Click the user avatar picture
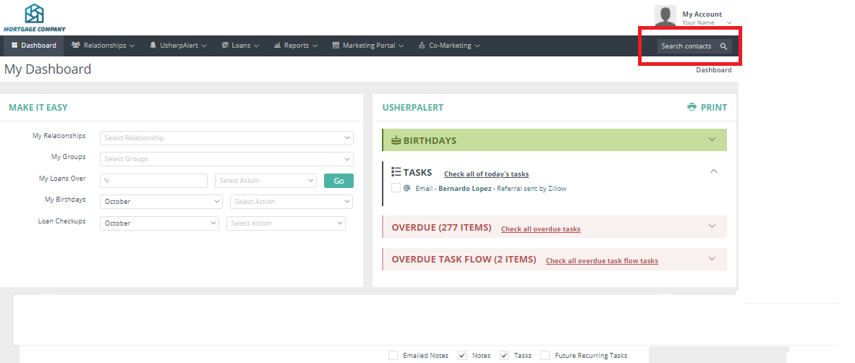 pos(665,16)
